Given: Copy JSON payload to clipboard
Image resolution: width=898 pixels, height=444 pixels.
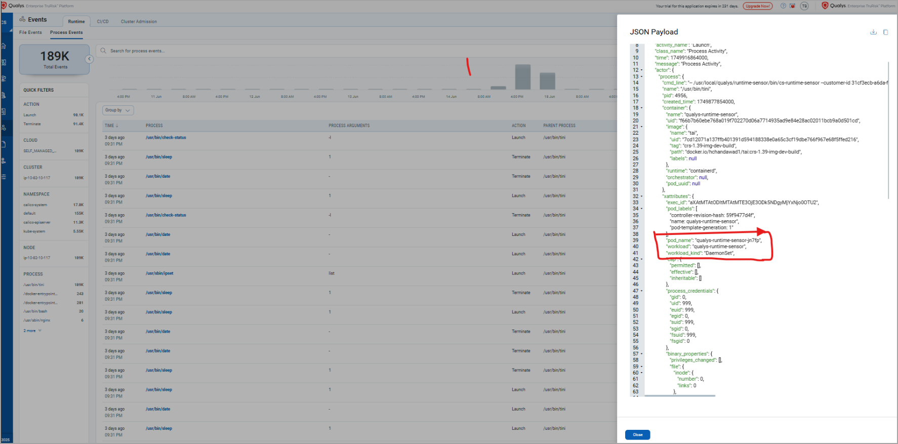Looking at the screenshot, I should click(885, 32).
